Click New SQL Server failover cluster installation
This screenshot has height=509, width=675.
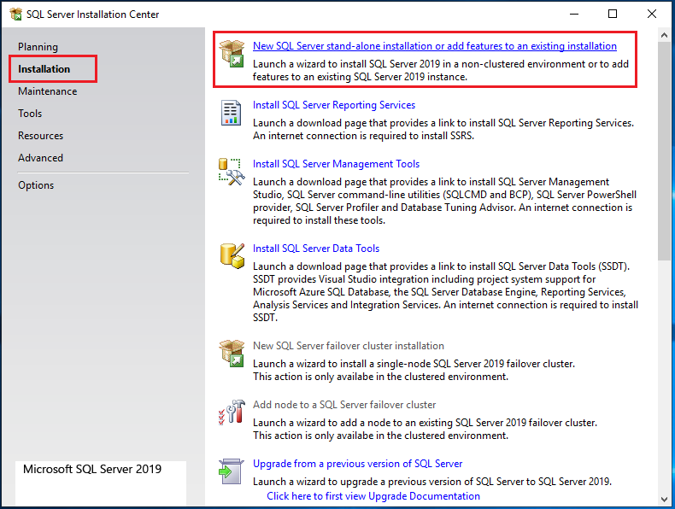pos(349,346)
